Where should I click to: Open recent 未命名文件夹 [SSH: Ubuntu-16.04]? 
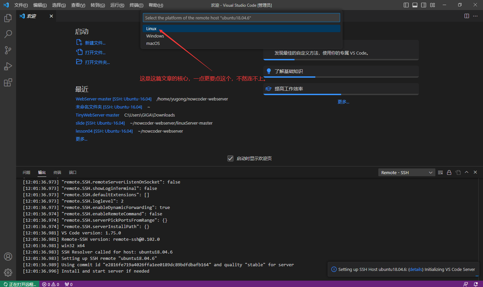click(109, 107)
